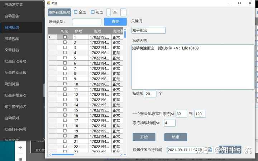The height and width of the screenshot is (161, 258).
Task: Click 正常 status cell in row 10
Action: tap(117, 84)
